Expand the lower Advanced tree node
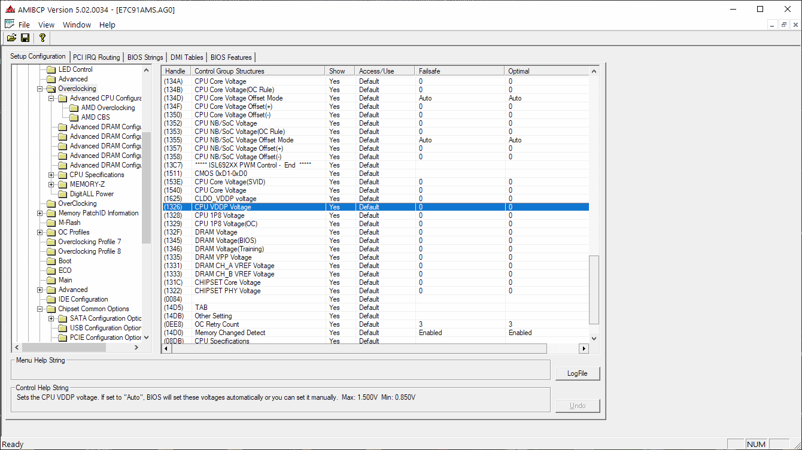 pyautogui.click(x=40, y=290)
